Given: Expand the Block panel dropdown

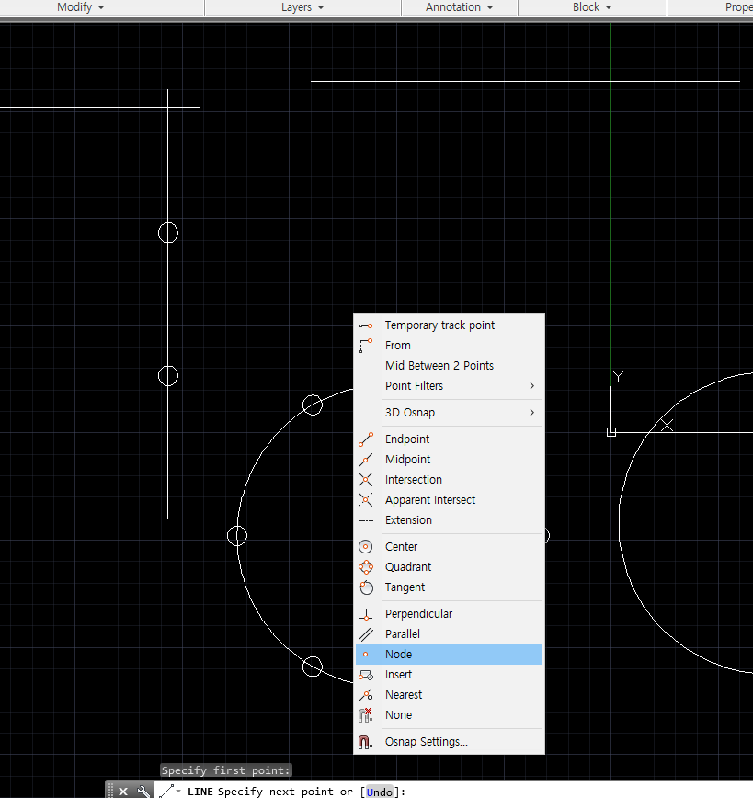Looking at the screenshot, I should [609, 7].
